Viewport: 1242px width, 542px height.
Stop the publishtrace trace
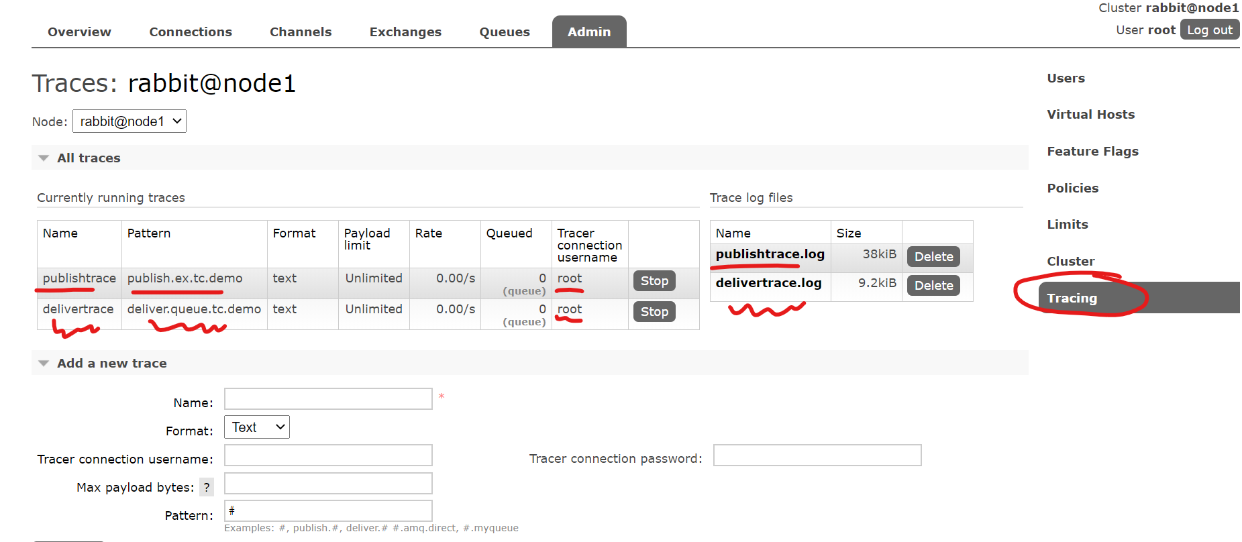[x=654, y=281]
